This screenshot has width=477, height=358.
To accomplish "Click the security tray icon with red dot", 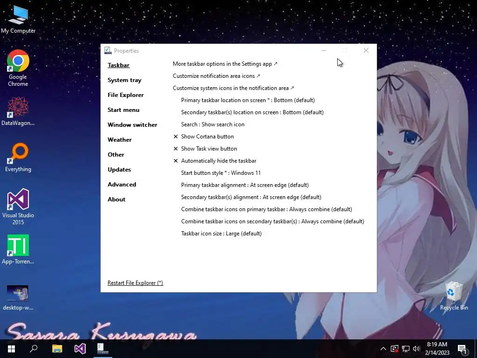I will (x=394, y=349).
